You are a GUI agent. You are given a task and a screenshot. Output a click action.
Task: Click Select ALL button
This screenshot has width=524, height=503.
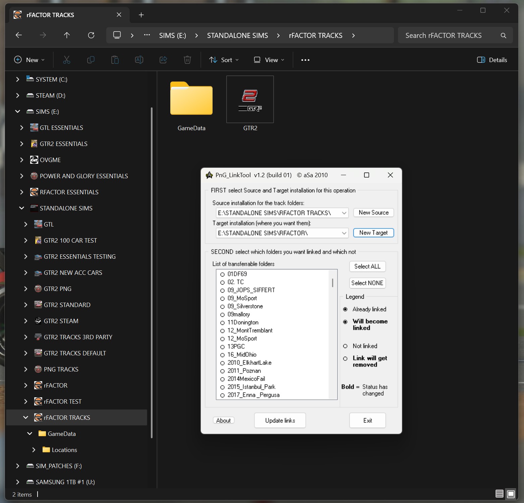(x=367, y=266)
